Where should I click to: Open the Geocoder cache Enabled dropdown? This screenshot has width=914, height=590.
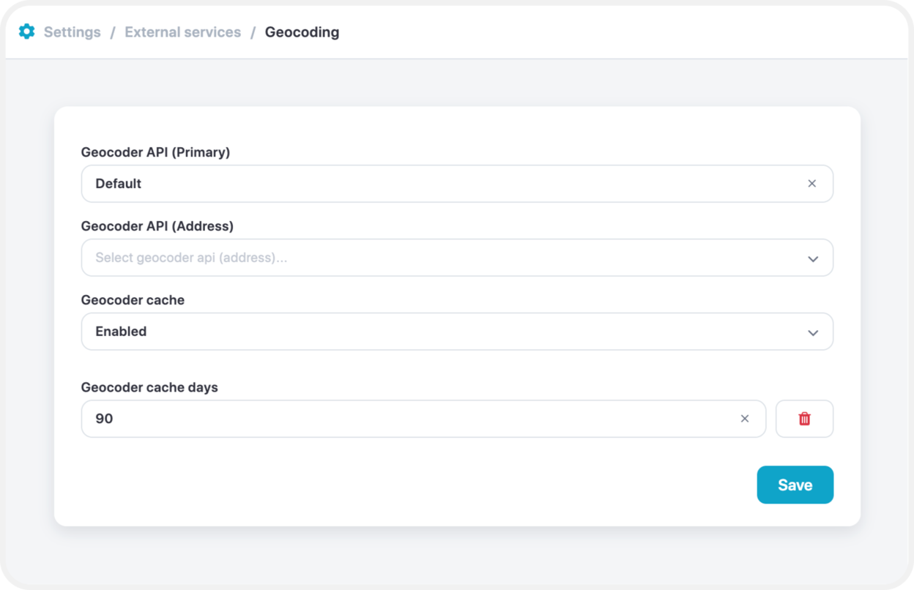coord(457,332)
